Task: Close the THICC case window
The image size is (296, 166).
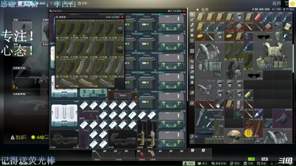Action: pos(184,11)
